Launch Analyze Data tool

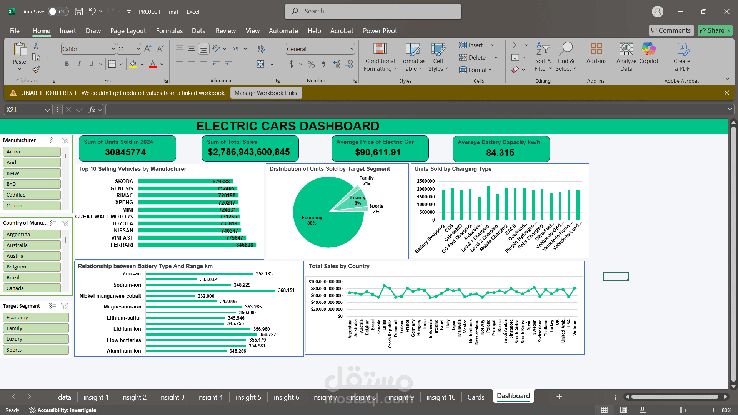coord(626,57)
